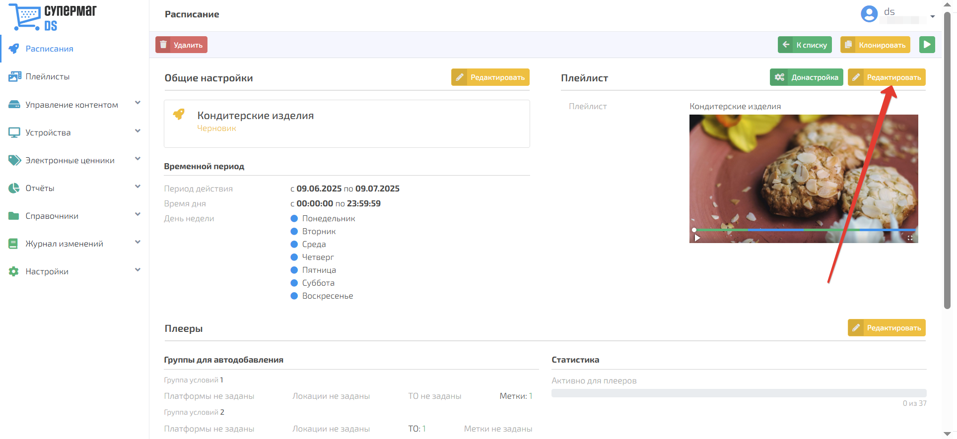Viewport: 957px width, 439px height.
Task: Click the Клонировать button
Action: 875,45
